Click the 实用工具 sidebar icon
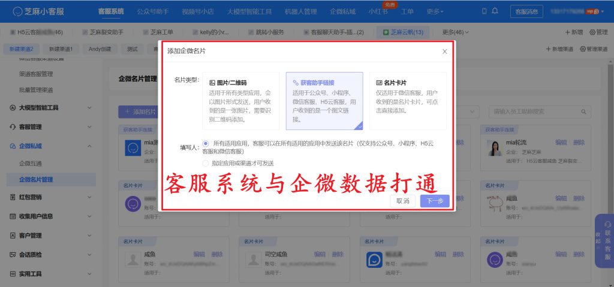Image resolution: width=614 pixels, height=287 pixels. (x=13, y=274)
